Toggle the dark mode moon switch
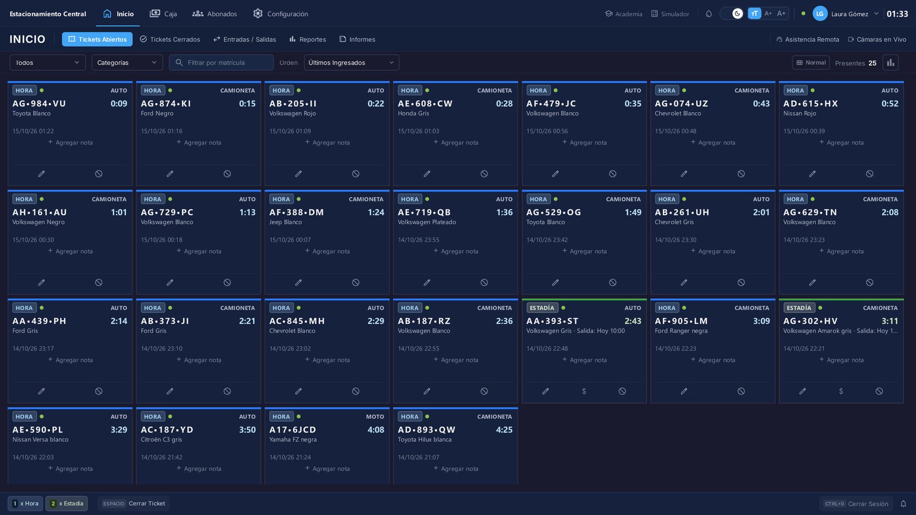The image size is (916, 515). (732, 14)
